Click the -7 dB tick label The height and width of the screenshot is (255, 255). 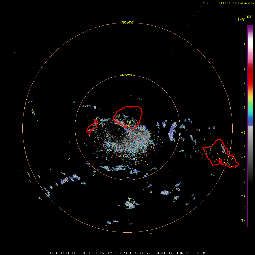tap(243, 208)
